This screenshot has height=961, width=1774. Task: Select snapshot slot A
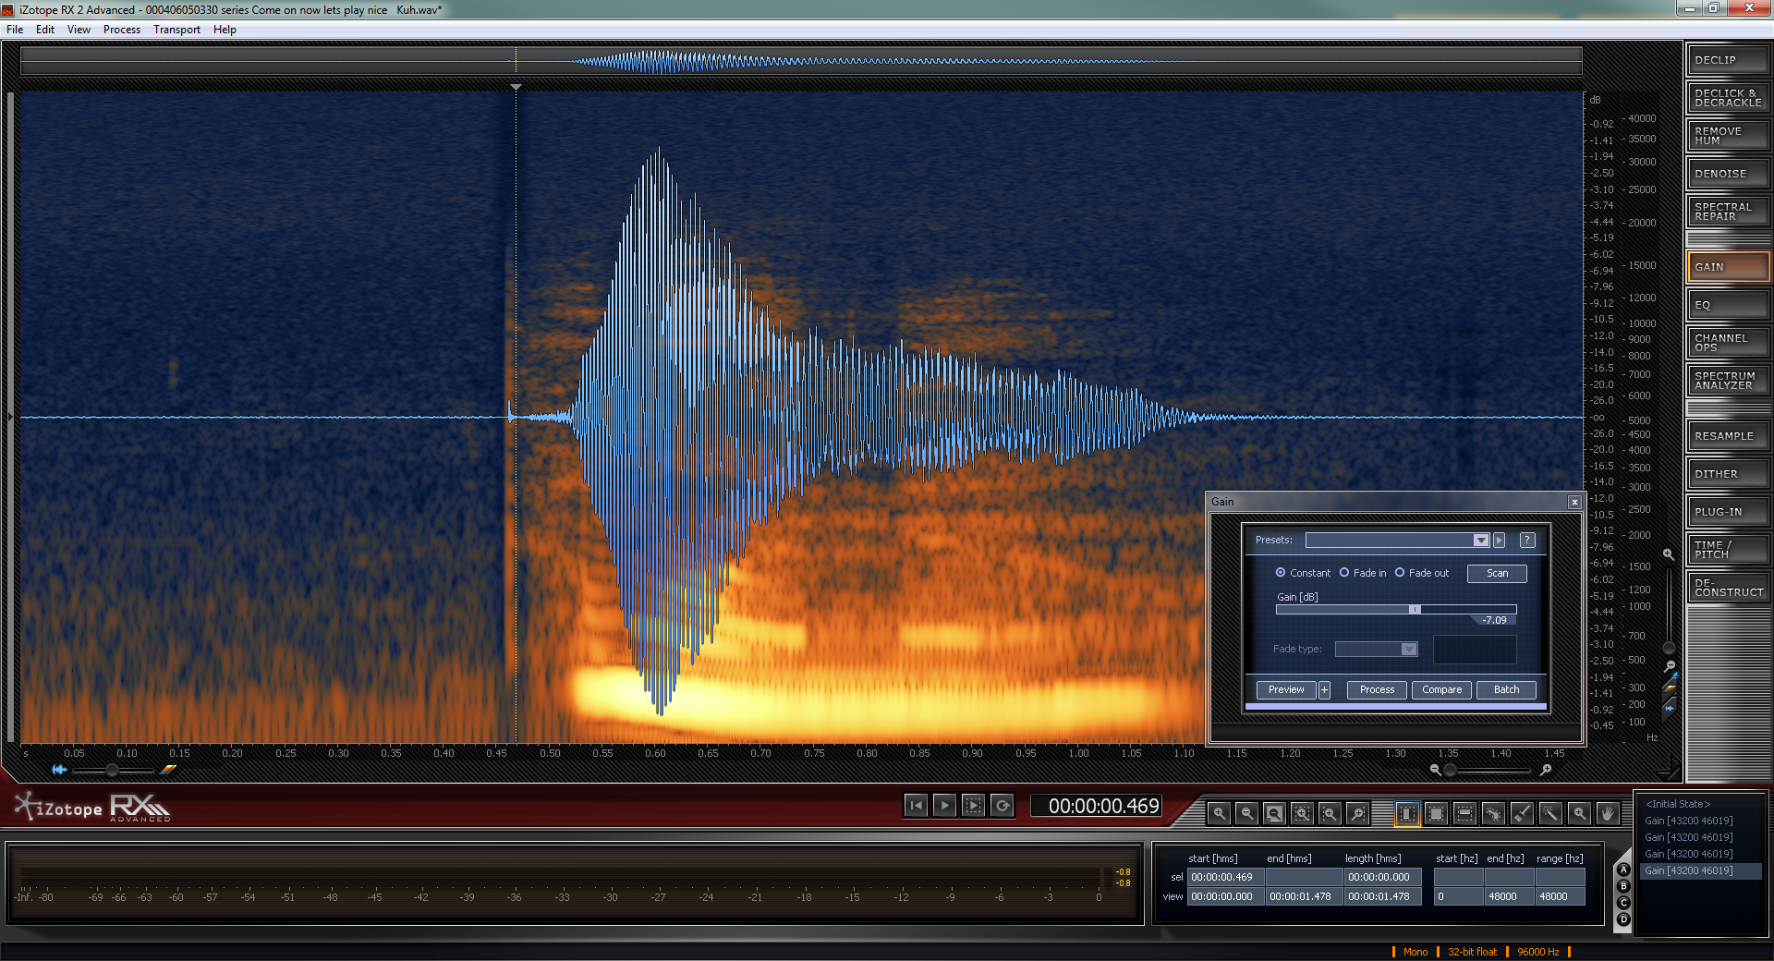(x=1623, y=870)
